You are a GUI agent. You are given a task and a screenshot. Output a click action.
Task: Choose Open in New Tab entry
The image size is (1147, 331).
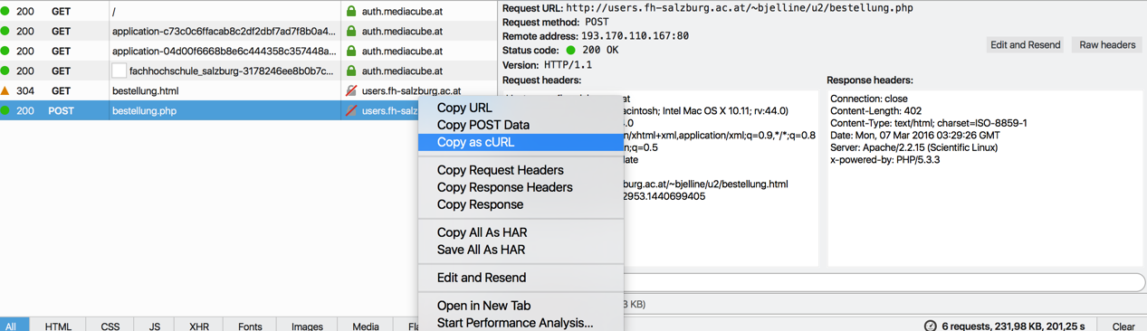483,306
